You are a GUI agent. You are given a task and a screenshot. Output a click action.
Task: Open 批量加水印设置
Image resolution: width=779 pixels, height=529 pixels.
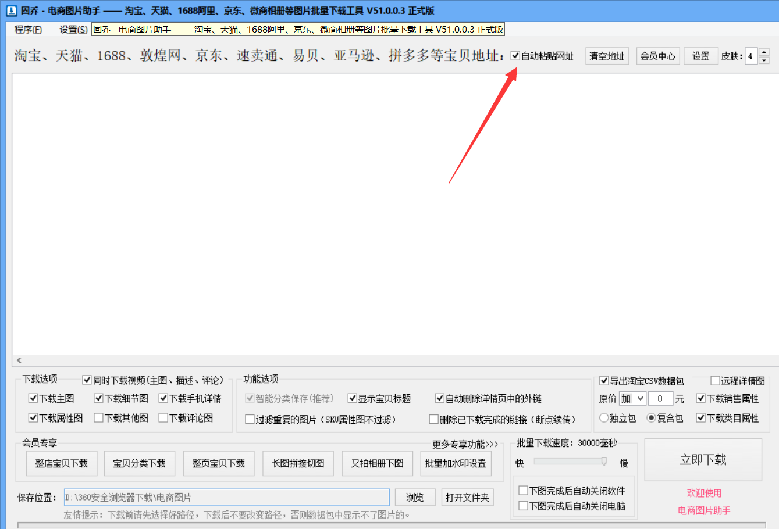[x=456, y=463]
